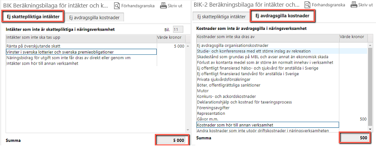Select the 'Representation' row
376x151 pixels.
(x=268, y=113)
